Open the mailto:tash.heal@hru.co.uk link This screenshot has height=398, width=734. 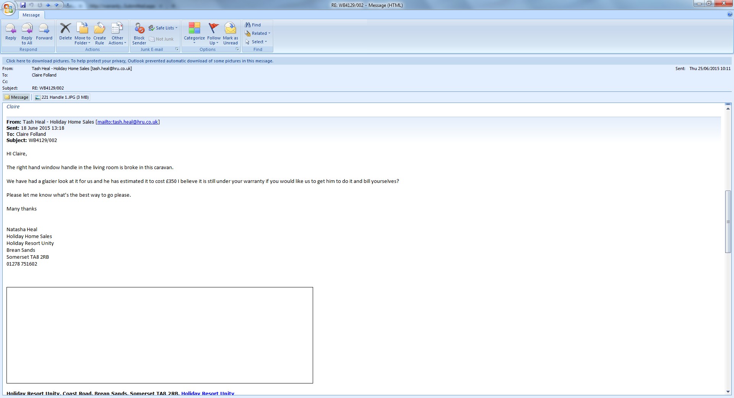(x=127, y=122)
